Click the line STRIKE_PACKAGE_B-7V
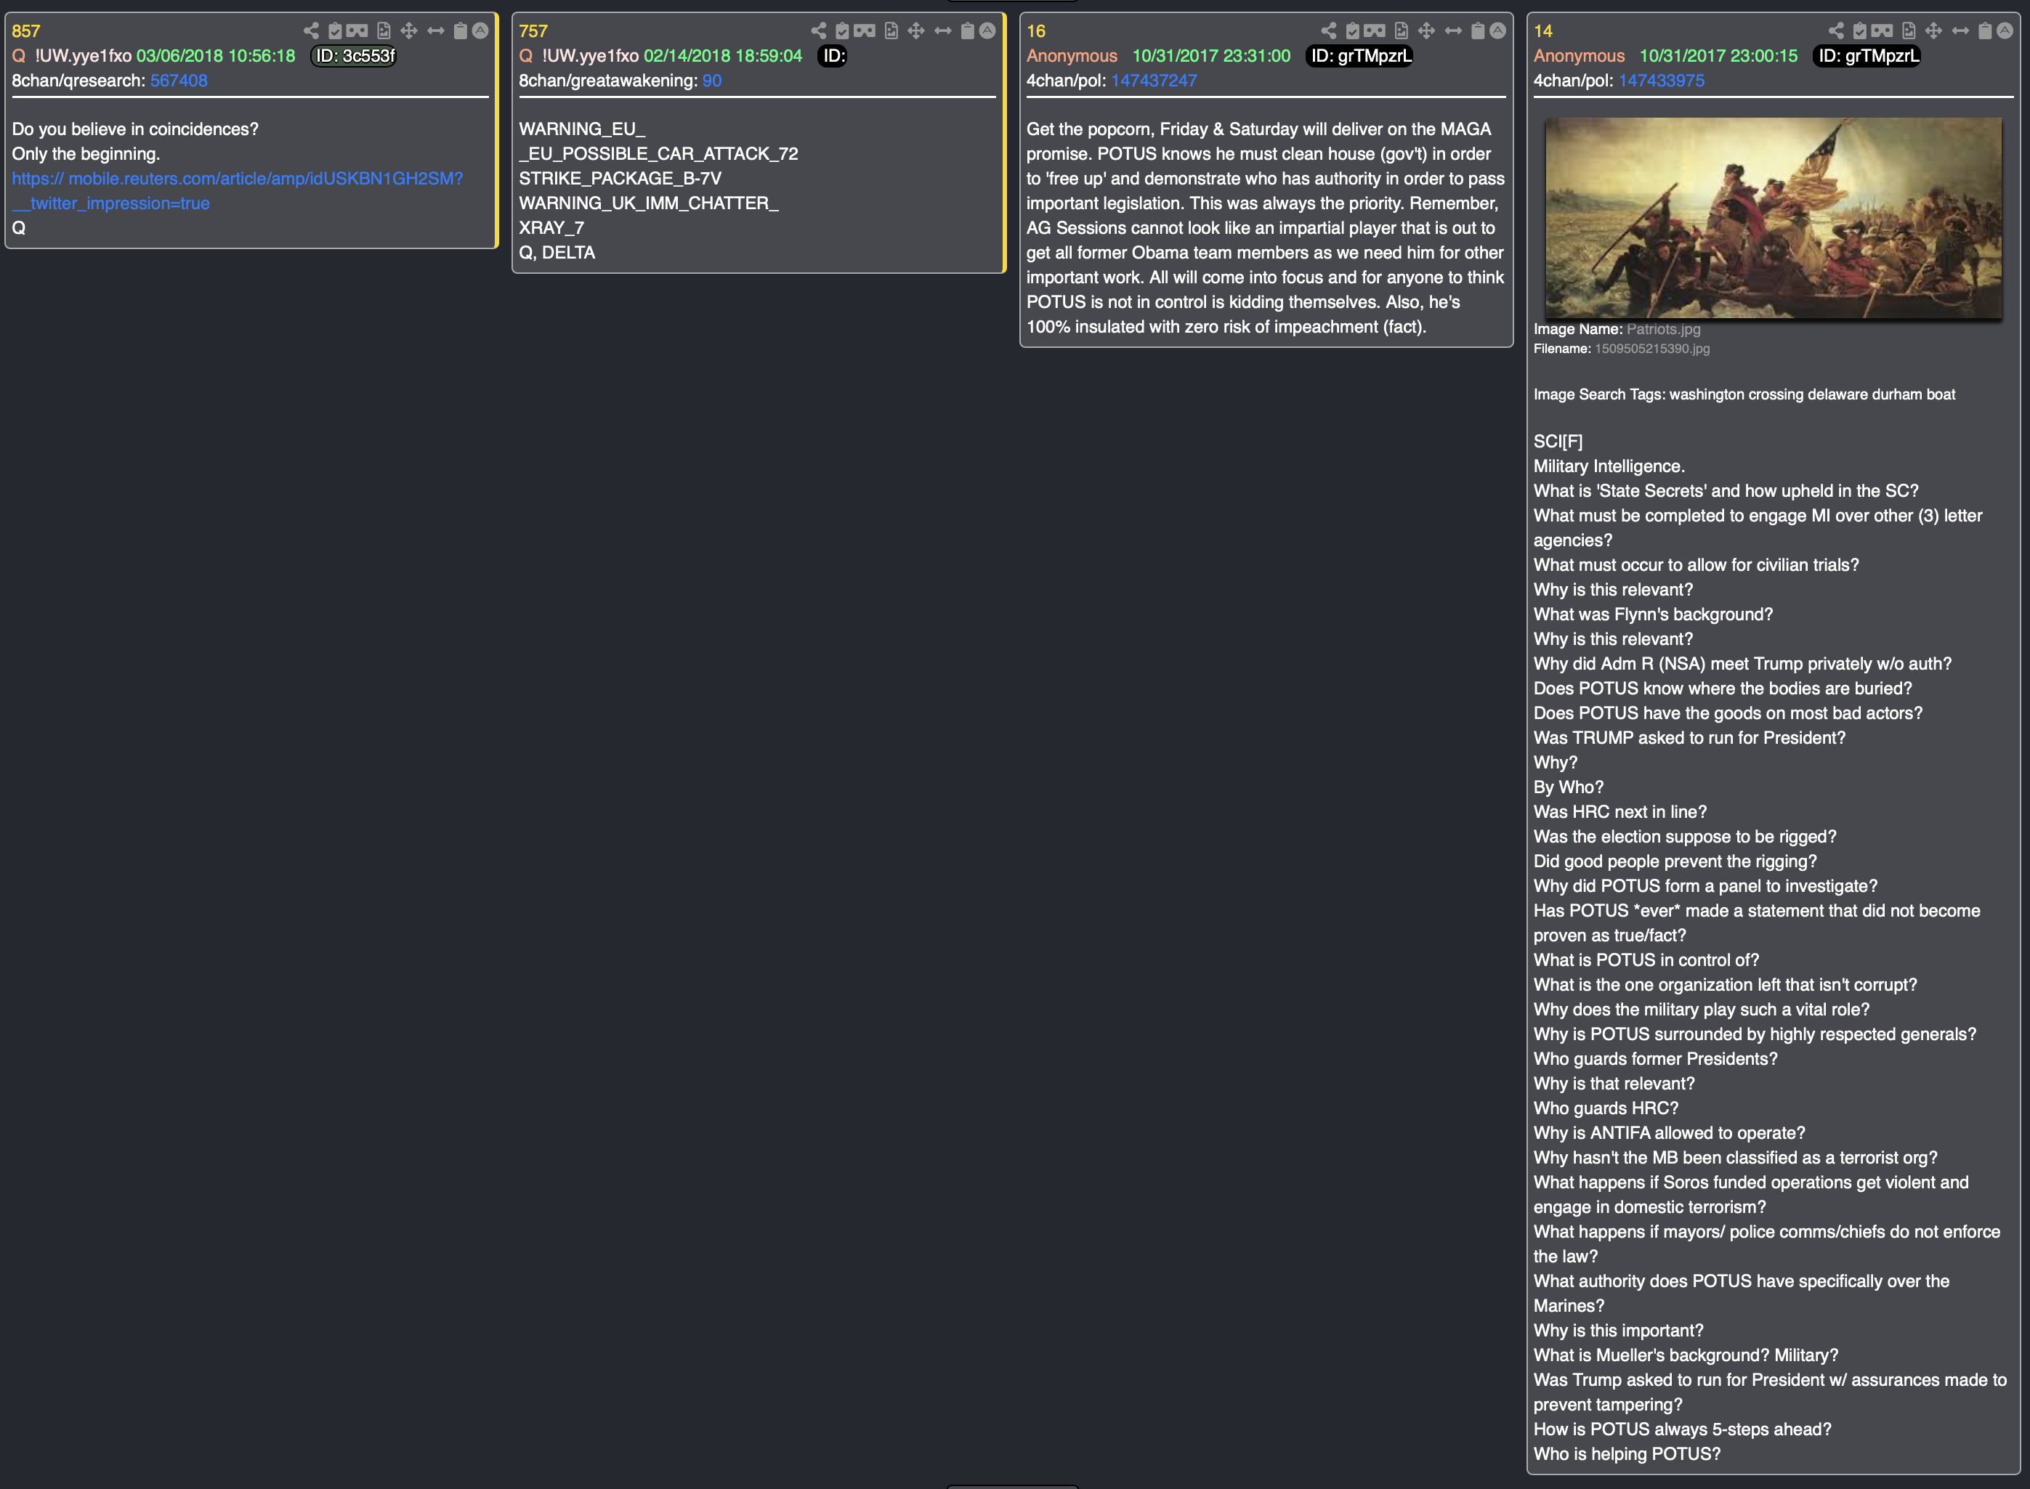Viewport: 2030px width, 1489px height. point(620,179)
